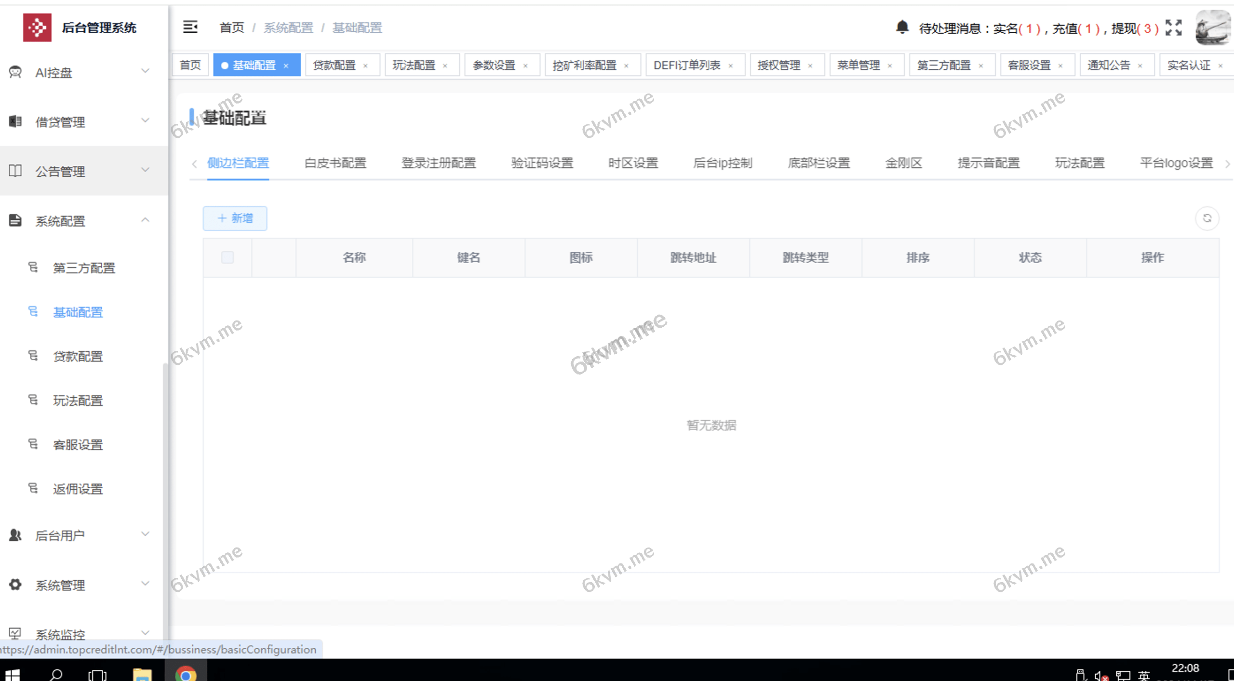The width and height of the screenshot is (1234, 681).
Task: Open the notification bell
Action: pos(902,27)
